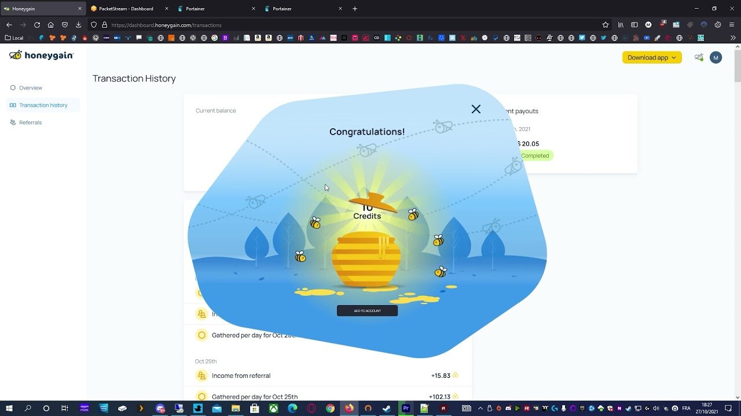741x416 pixels.
Task: Launch Microsoft Edge from the taskbar
Action: tap(292, 408)
